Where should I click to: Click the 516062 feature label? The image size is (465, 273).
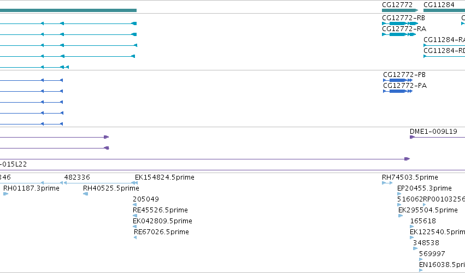(410, 199)
